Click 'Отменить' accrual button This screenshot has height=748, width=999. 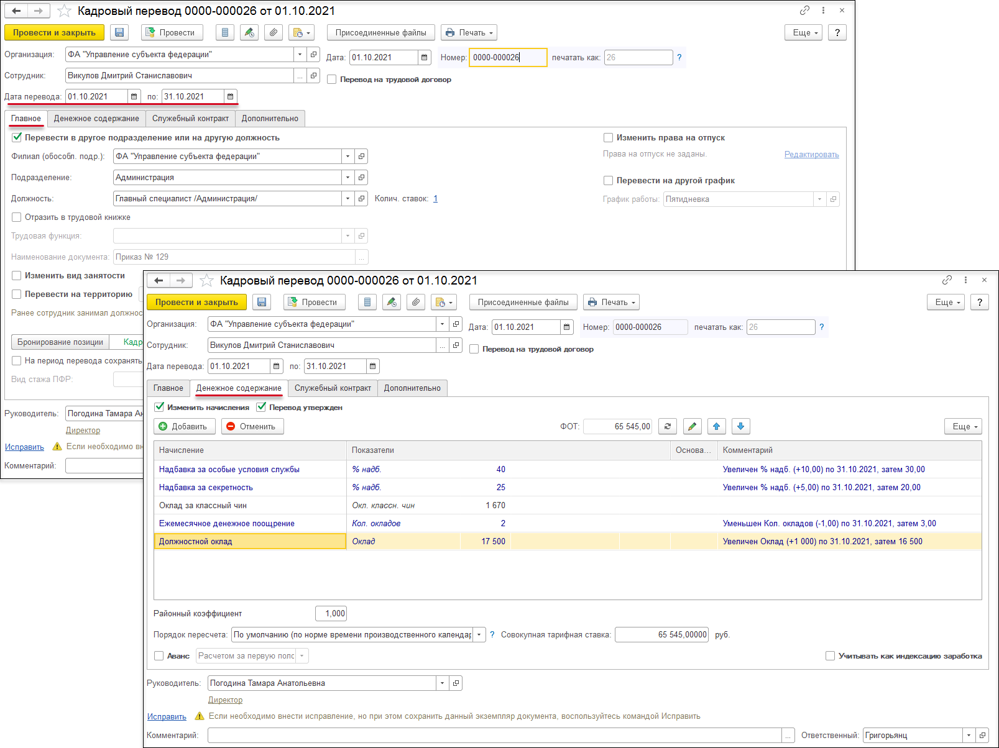coord(252,426)
